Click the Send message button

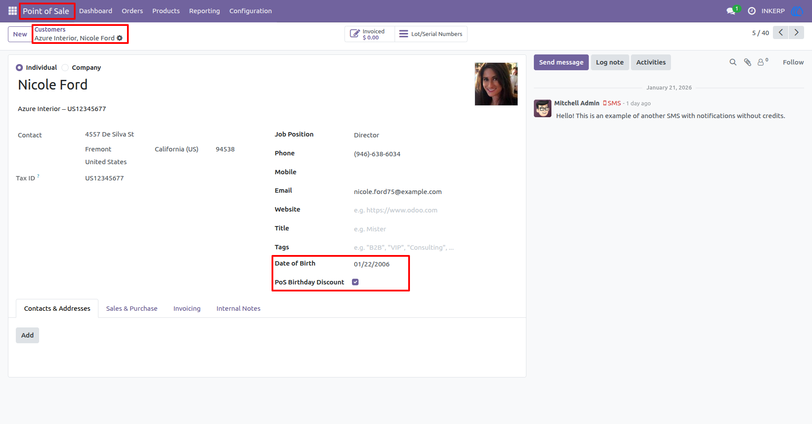(x=561, y=62)
